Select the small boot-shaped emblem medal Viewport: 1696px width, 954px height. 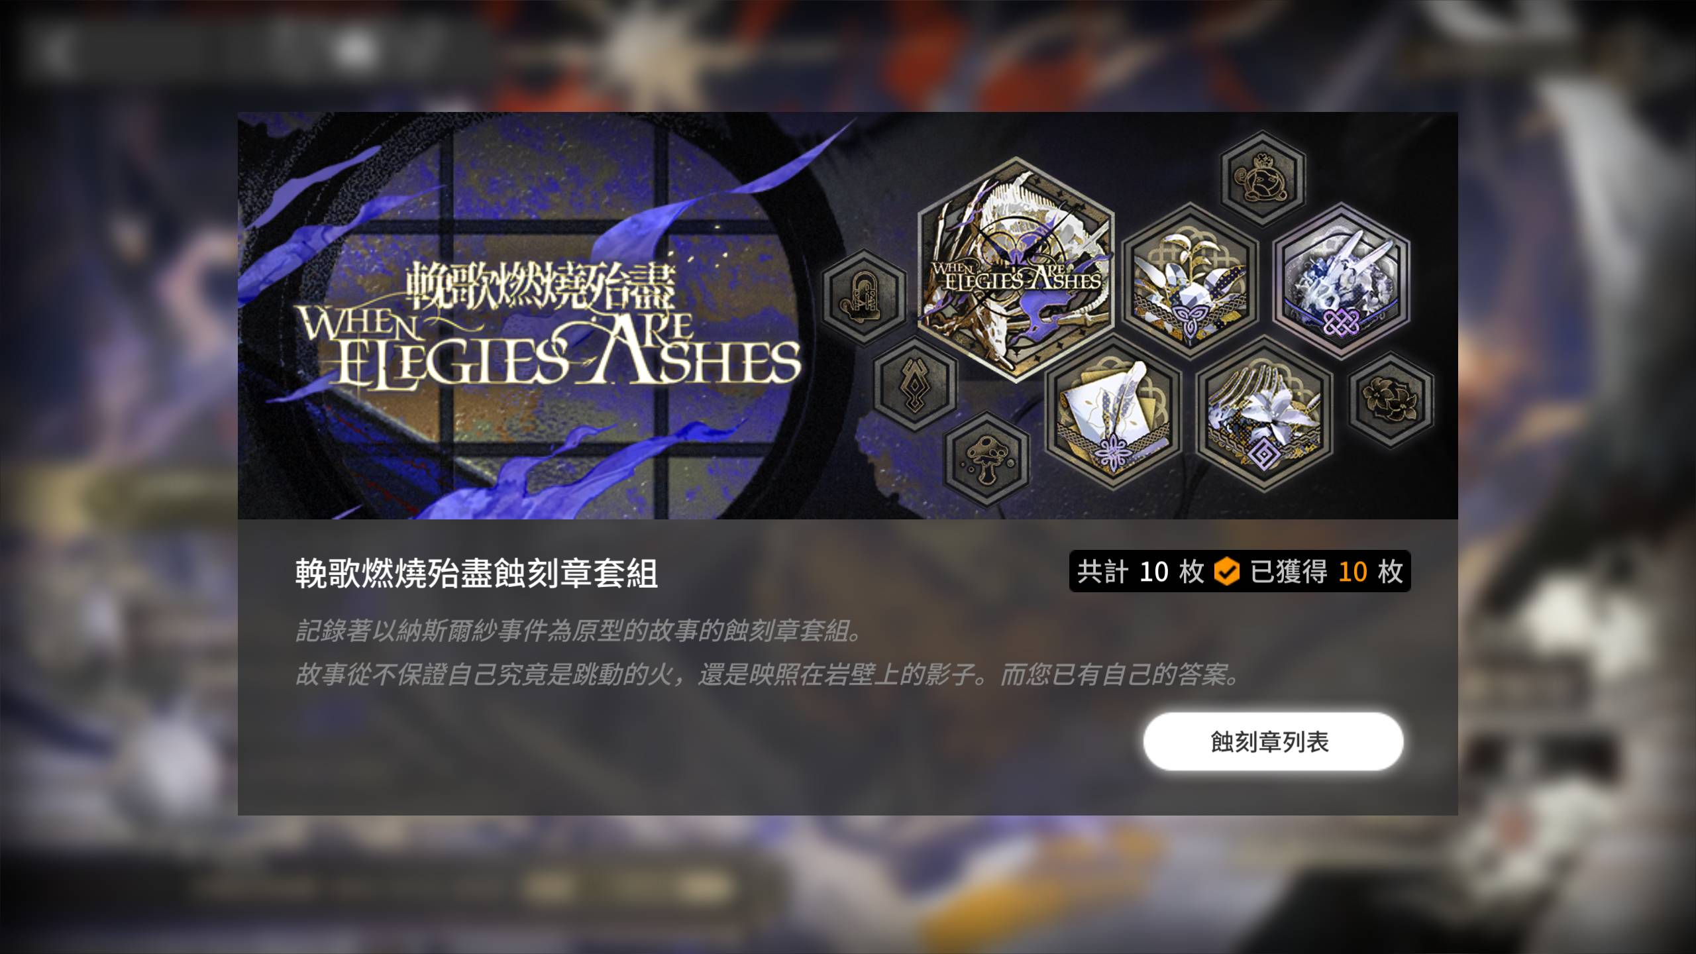pos(864,297)
